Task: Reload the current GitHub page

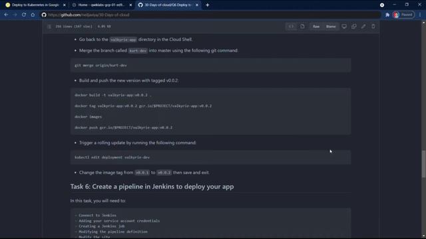Action: pyautogui.click(x=24, y=15)
